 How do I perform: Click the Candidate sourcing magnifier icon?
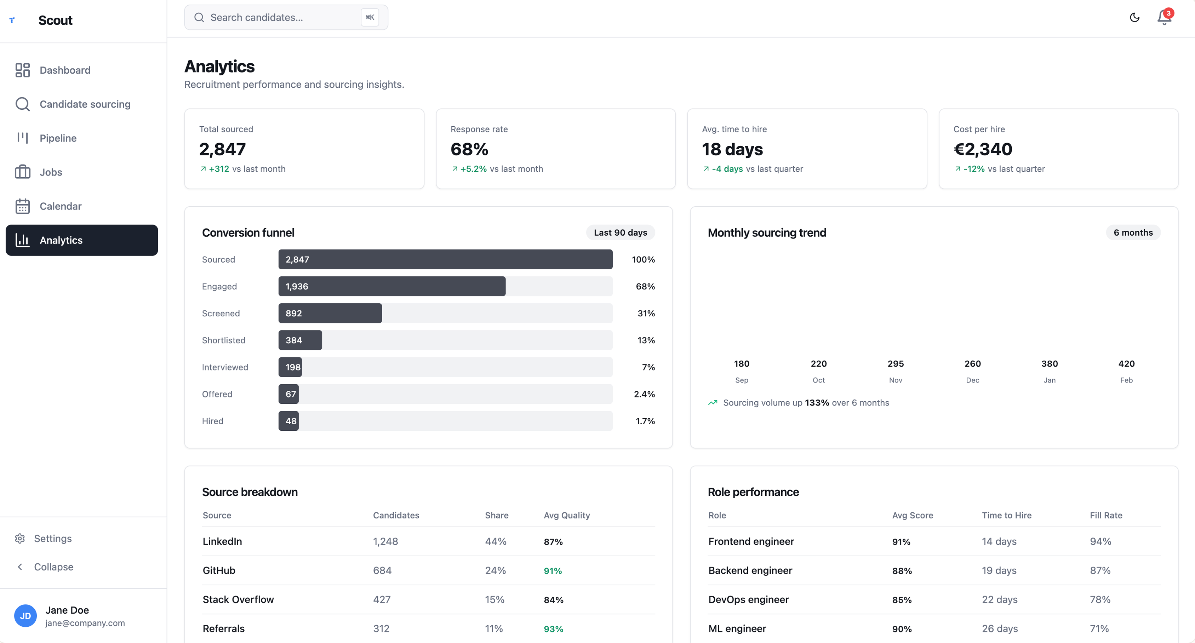tap(22, 104)
